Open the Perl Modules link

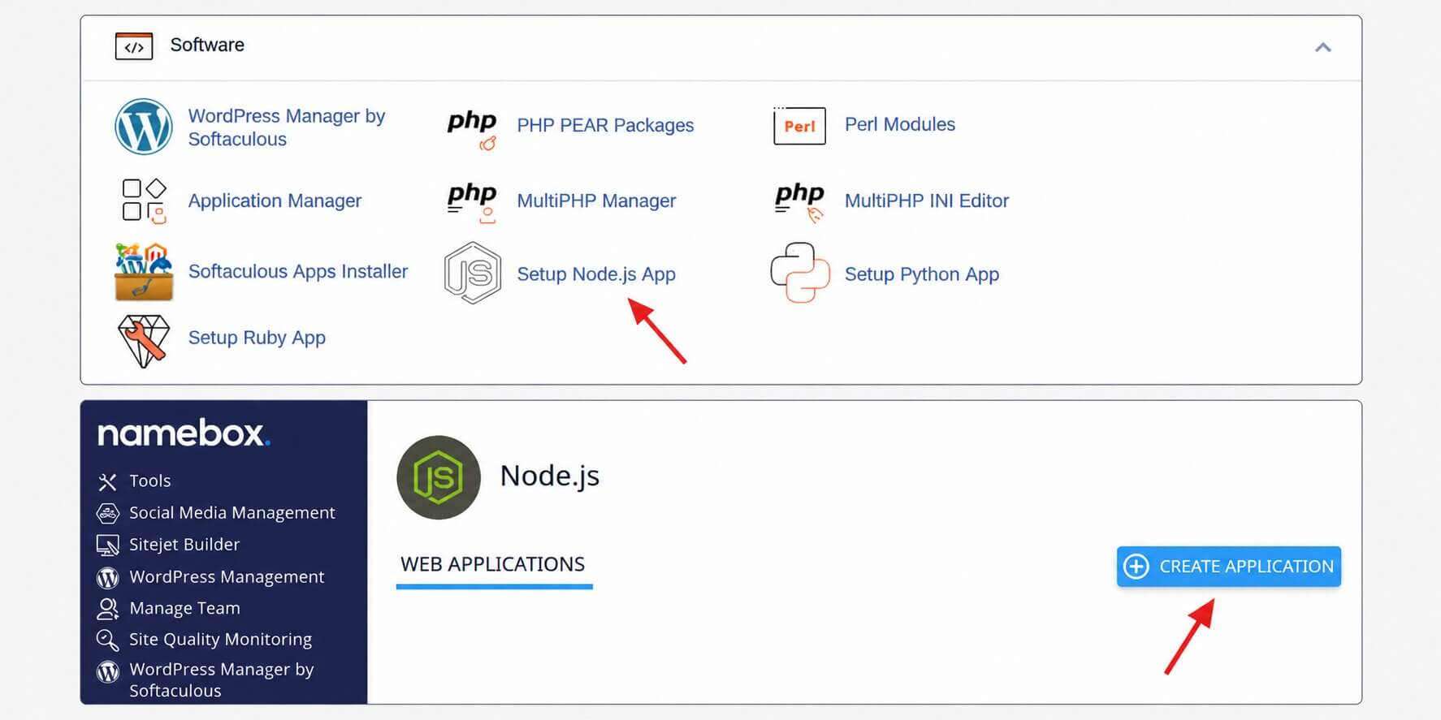click(x=900, y=124)
